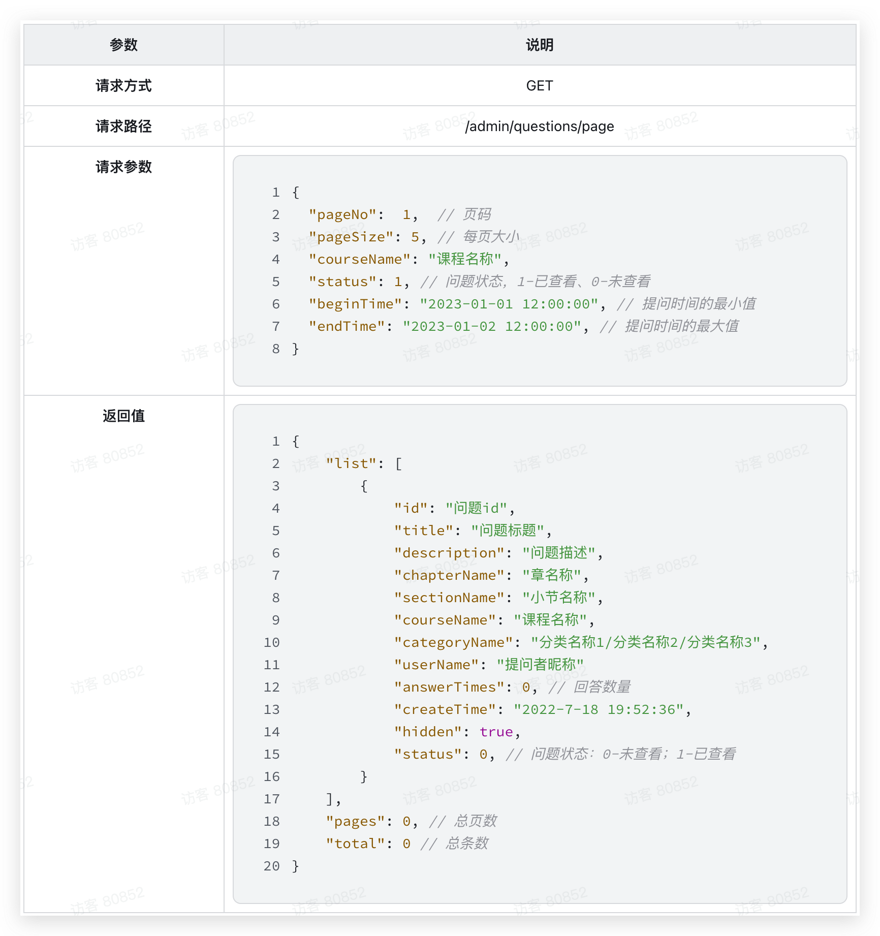Click the "pages": 0 line
880x936 pixels.
tap(411, 821)
